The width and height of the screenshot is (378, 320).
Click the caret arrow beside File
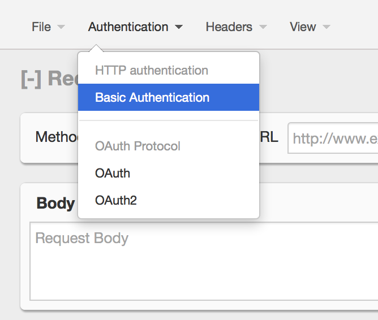point(61,27)
